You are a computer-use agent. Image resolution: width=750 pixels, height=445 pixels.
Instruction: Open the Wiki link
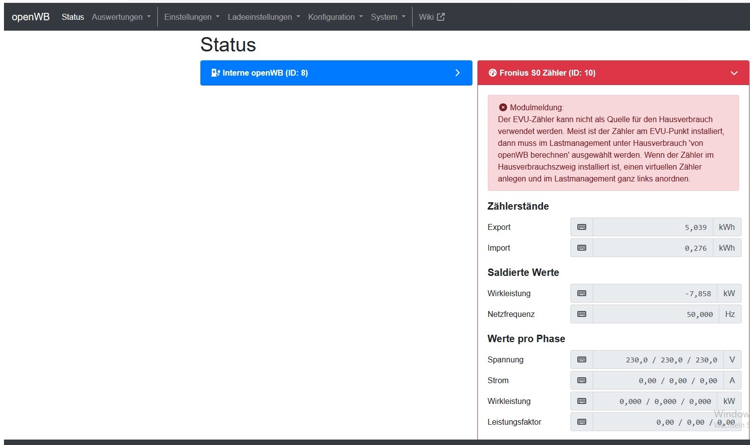pos(431,17)
